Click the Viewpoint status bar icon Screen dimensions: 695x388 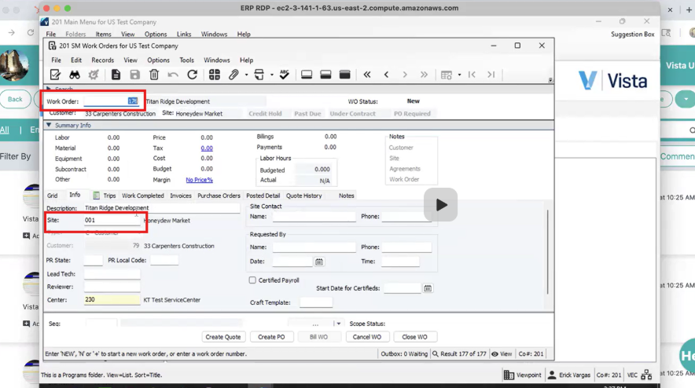[x=509, y=375]
